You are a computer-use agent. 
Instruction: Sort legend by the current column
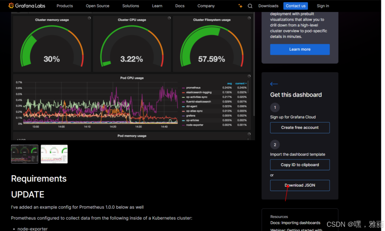[x=241, y=83]
